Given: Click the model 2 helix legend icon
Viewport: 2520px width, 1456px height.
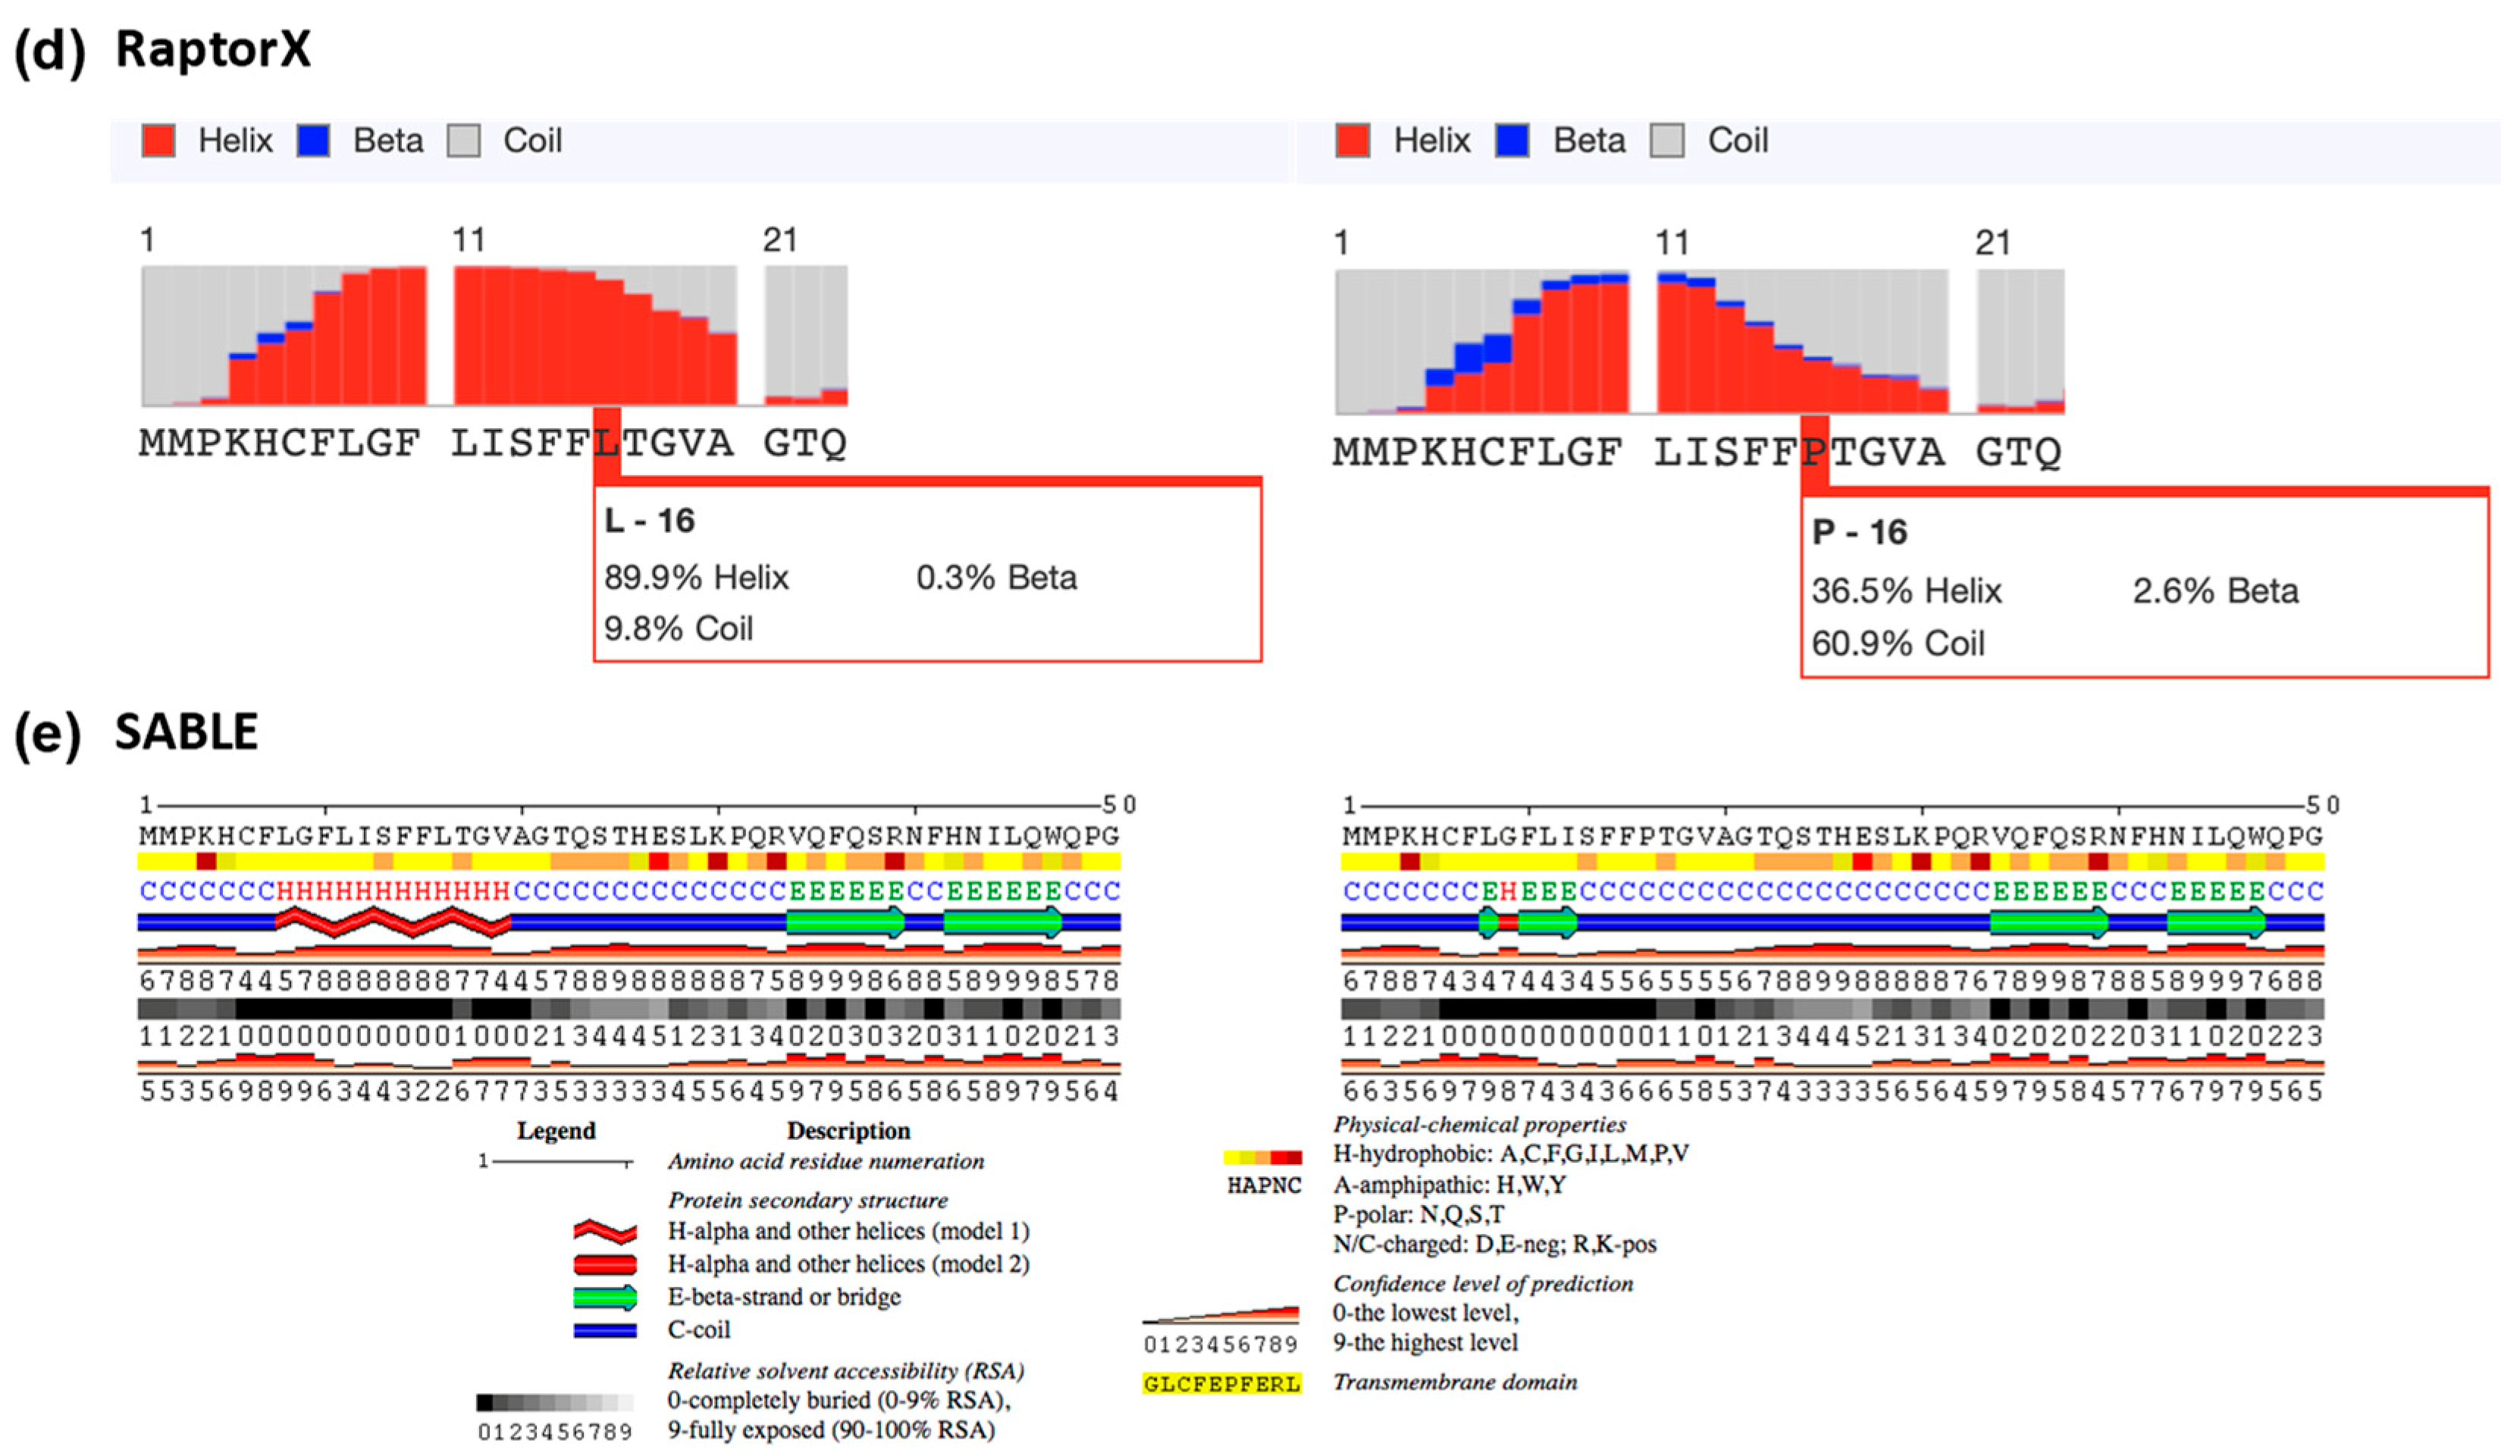Looking at the screenshot, I should (x=605, y=1265).
